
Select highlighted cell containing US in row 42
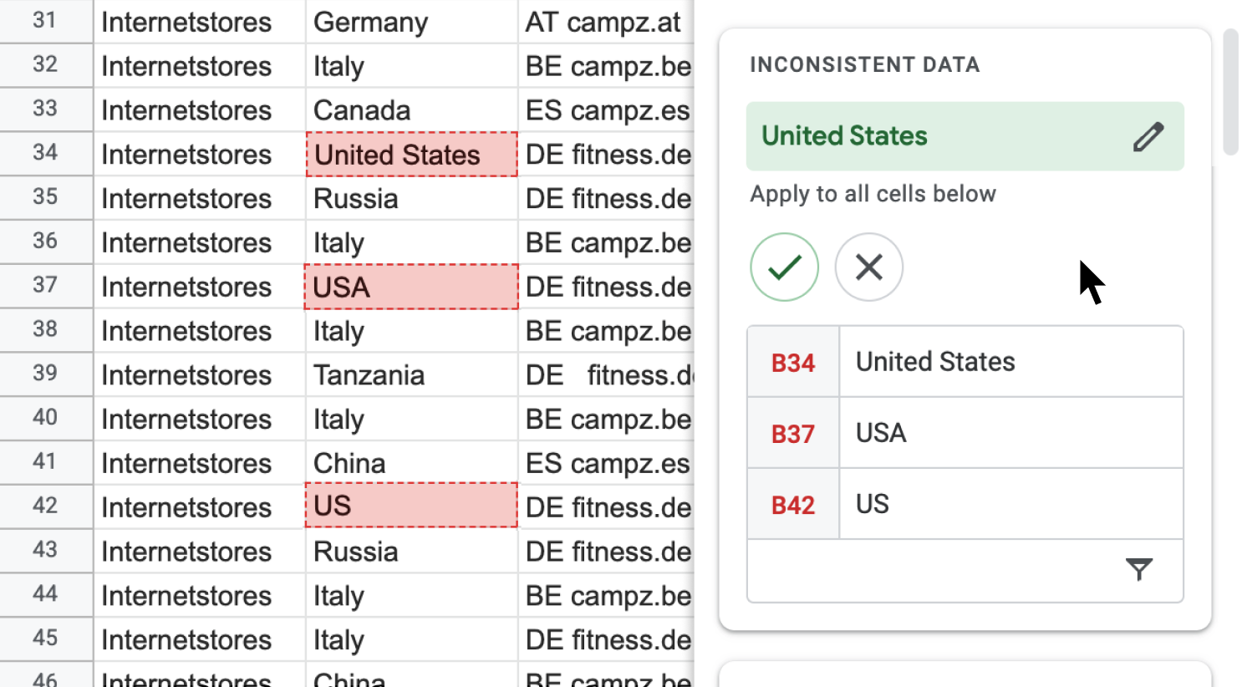click(x=412, y=506)
